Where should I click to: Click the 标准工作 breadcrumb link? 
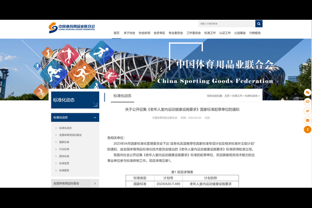237,96
